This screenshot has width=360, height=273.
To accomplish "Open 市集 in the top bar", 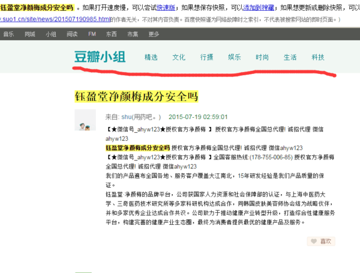I will (133, 34).
